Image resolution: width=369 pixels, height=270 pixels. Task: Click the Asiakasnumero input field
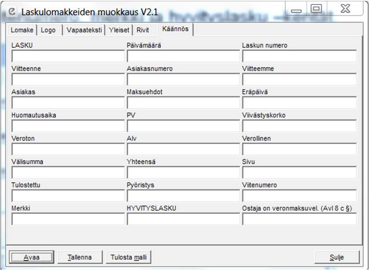click(x=183, y=79)
